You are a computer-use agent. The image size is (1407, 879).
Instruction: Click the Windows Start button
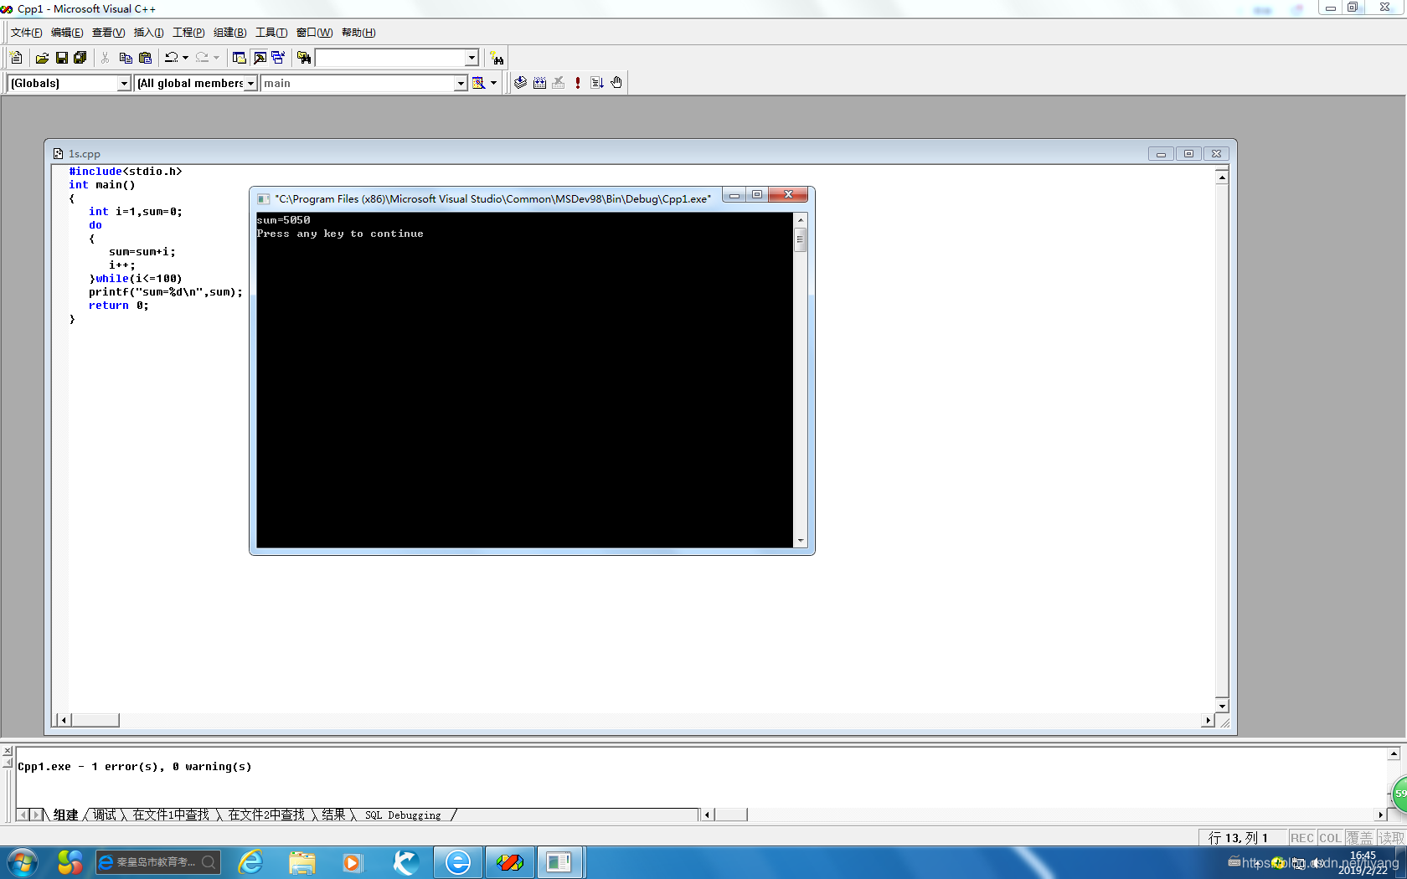21,862
